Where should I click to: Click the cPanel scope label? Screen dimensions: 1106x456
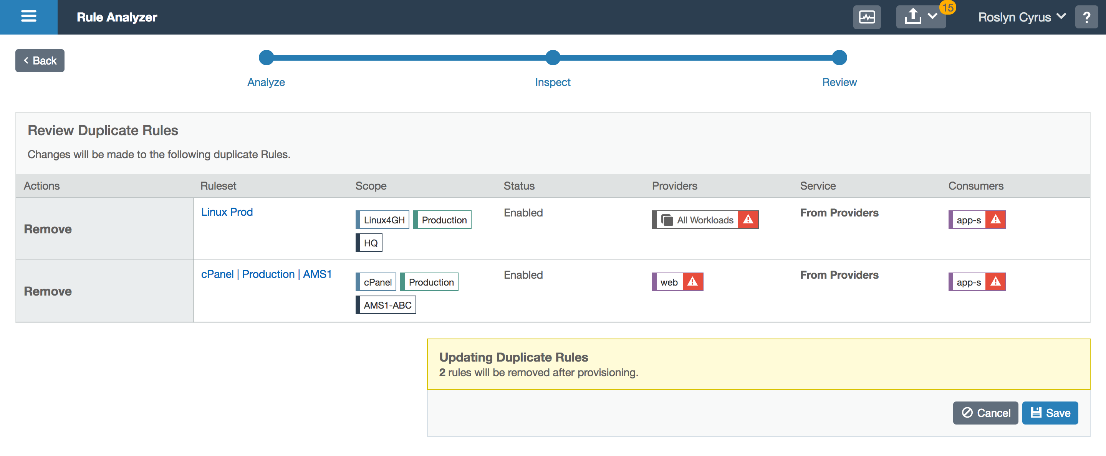click(x=376, y=282)
